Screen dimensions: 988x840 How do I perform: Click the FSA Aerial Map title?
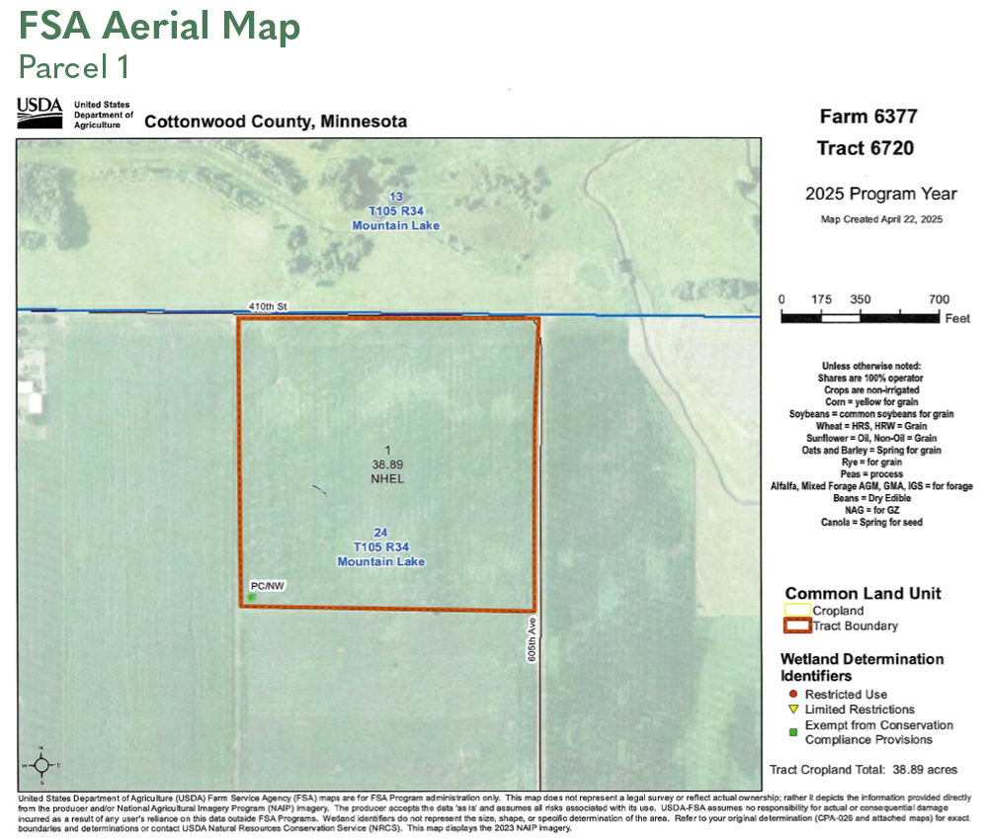[159, 27]
